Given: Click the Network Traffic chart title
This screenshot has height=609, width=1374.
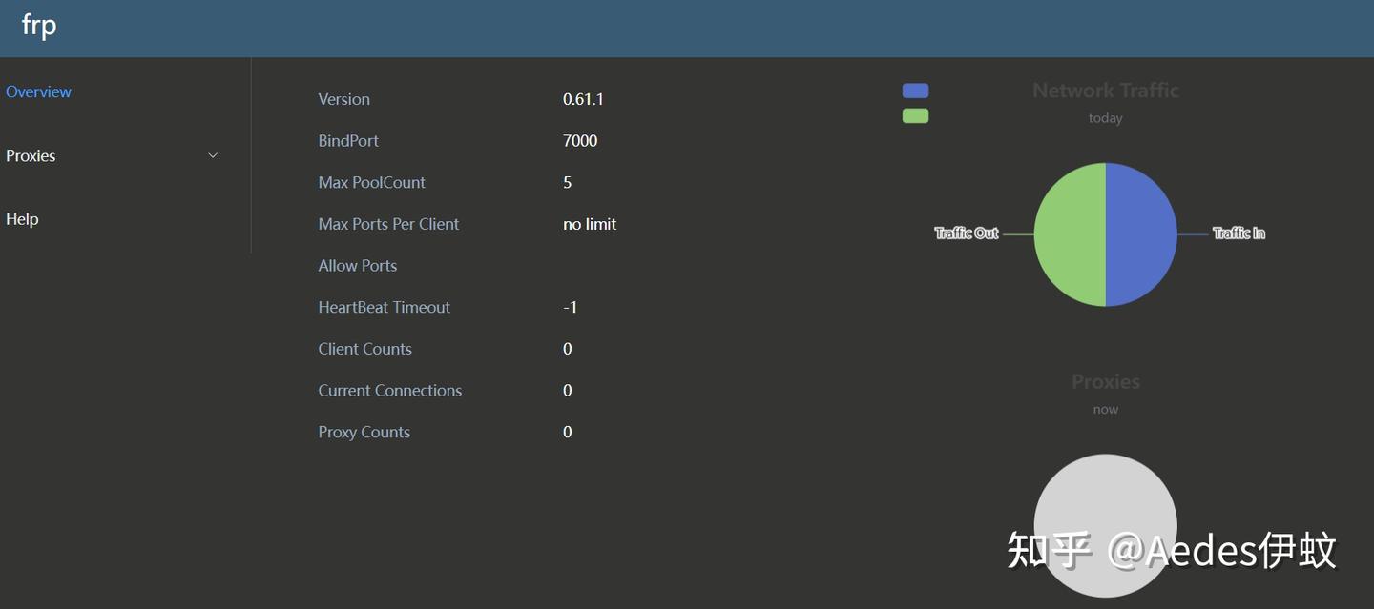Looking at the screenshot, I should click(1106, 91).
